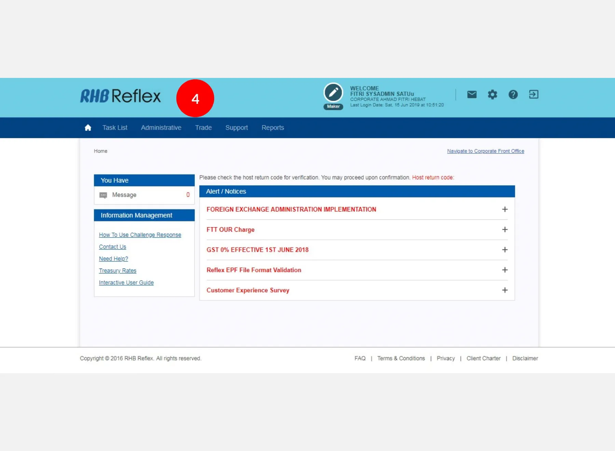Expand Foreign Exchange Administration Implementation notice
The height and width of the screenshot is (451, 615).
pyautogui.click(x=505, y=209)
